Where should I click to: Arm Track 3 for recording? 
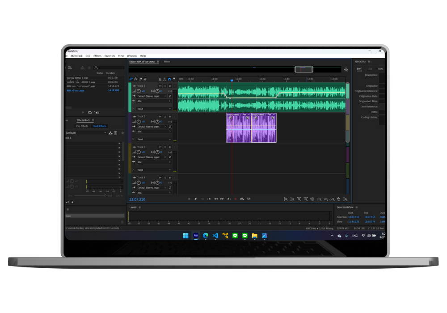[170, 147]
